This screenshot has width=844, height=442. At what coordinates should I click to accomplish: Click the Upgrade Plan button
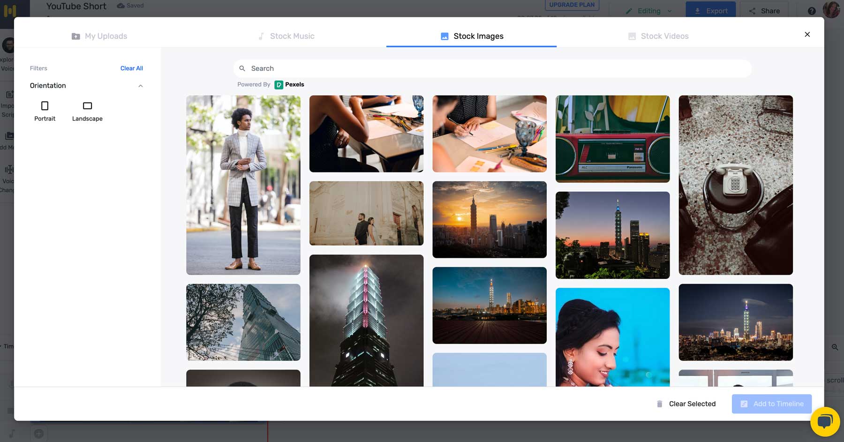click(572, 5)
